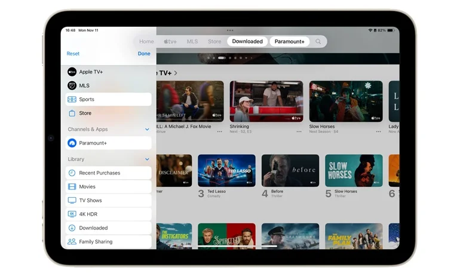460x276 pixels.
Task: Select the 4K HDR icon
Action: [72, 214]
